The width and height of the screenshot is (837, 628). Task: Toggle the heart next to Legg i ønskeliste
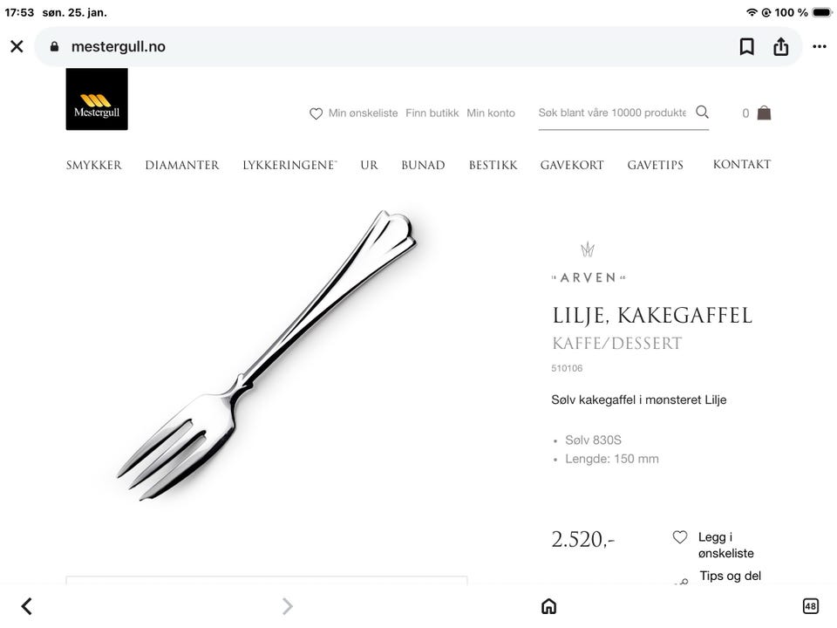(679, 536)
